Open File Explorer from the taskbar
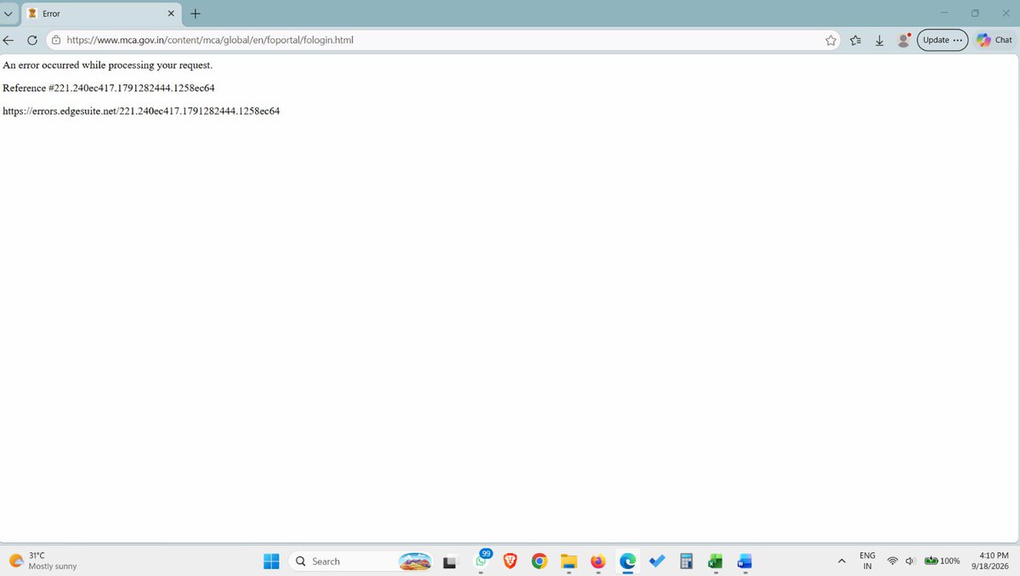 (x=569, y=561)
